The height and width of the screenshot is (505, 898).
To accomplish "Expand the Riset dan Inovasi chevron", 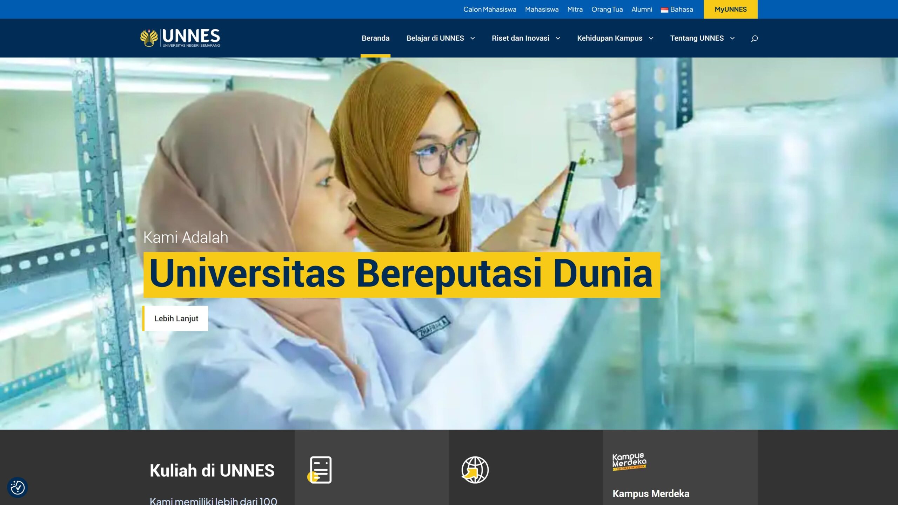I will click(x=558, y=38).
